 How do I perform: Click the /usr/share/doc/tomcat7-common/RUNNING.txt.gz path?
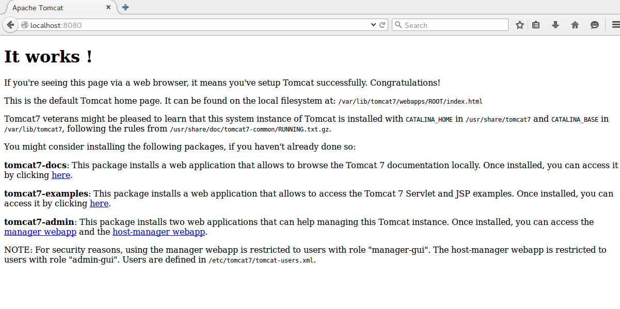tap(250, 129)
